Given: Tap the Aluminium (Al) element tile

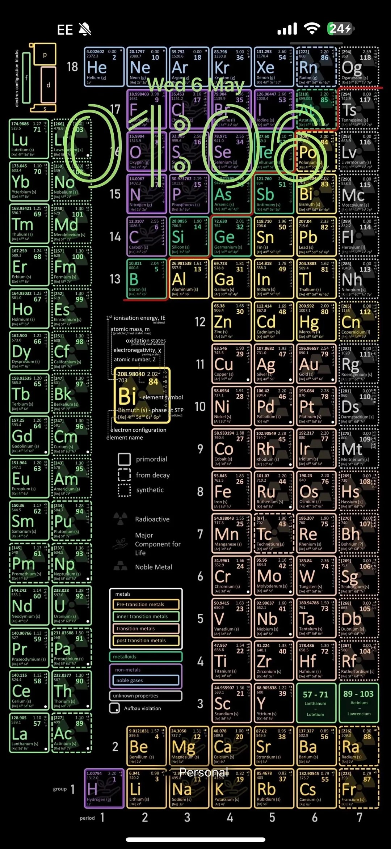Looking at the screenshot, I should (x=189, y=279).
